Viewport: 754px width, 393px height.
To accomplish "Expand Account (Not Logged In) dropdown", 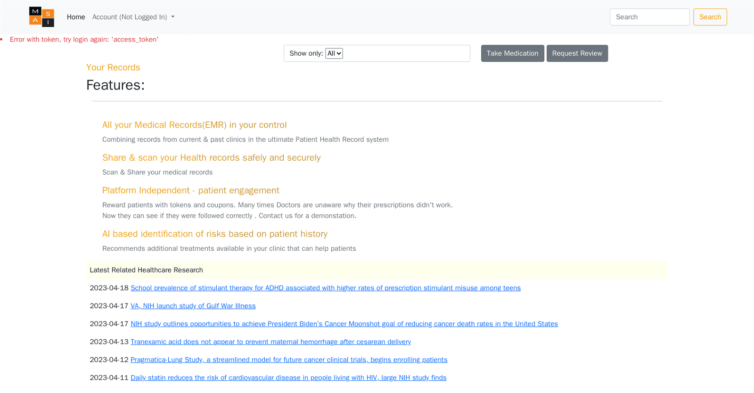I will (x=133, y=17).
